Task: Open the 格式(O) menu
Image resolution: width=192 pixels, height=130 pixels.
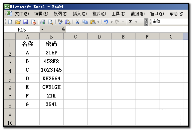Action: (99, 14)
